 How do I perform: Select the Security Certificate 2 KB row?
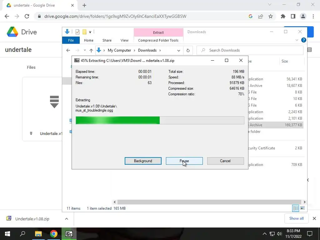276,148
